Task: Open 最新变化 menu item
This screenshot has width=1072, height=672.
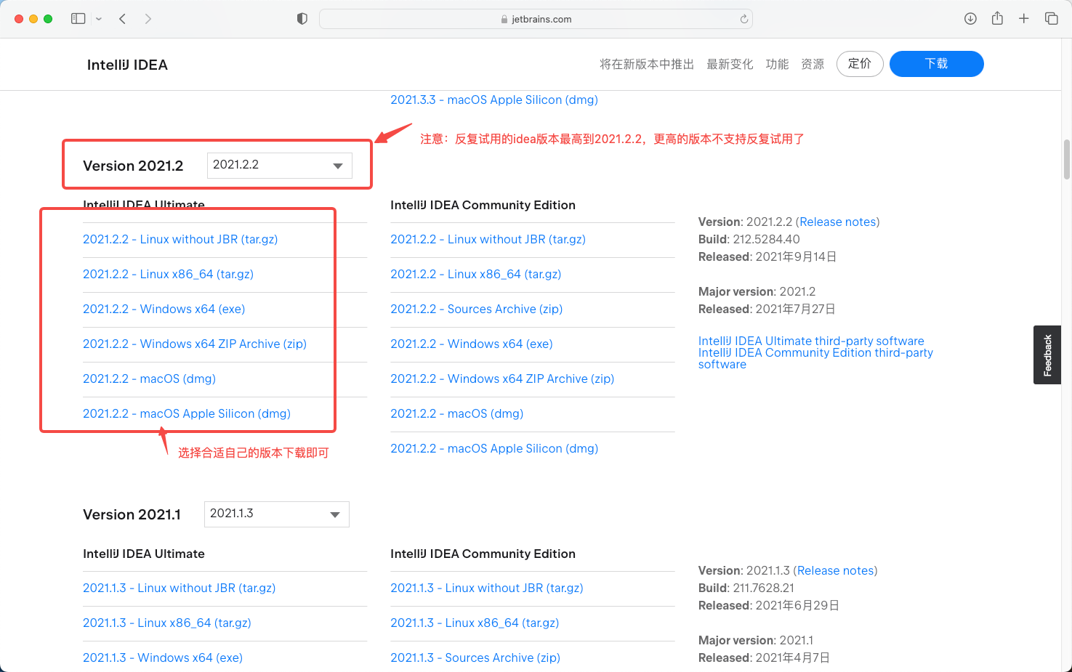Action: click(730, 64)
